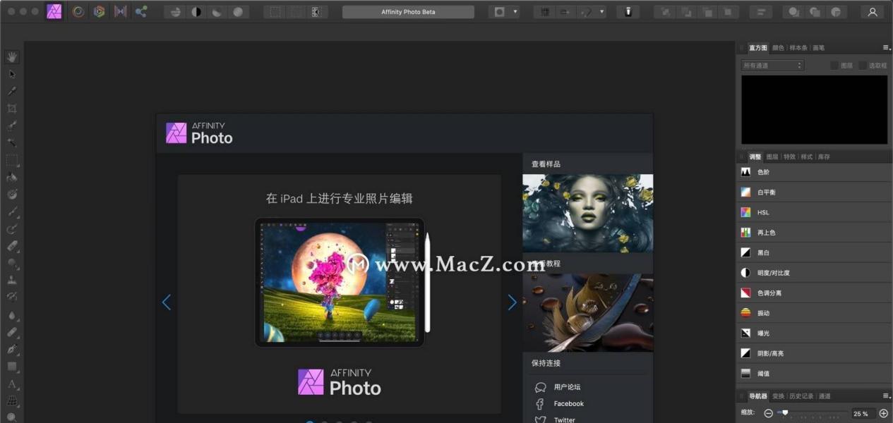Viewport: 893px width, 423px height.
Task: Select the Pen tool
Action: pos(12,349)
